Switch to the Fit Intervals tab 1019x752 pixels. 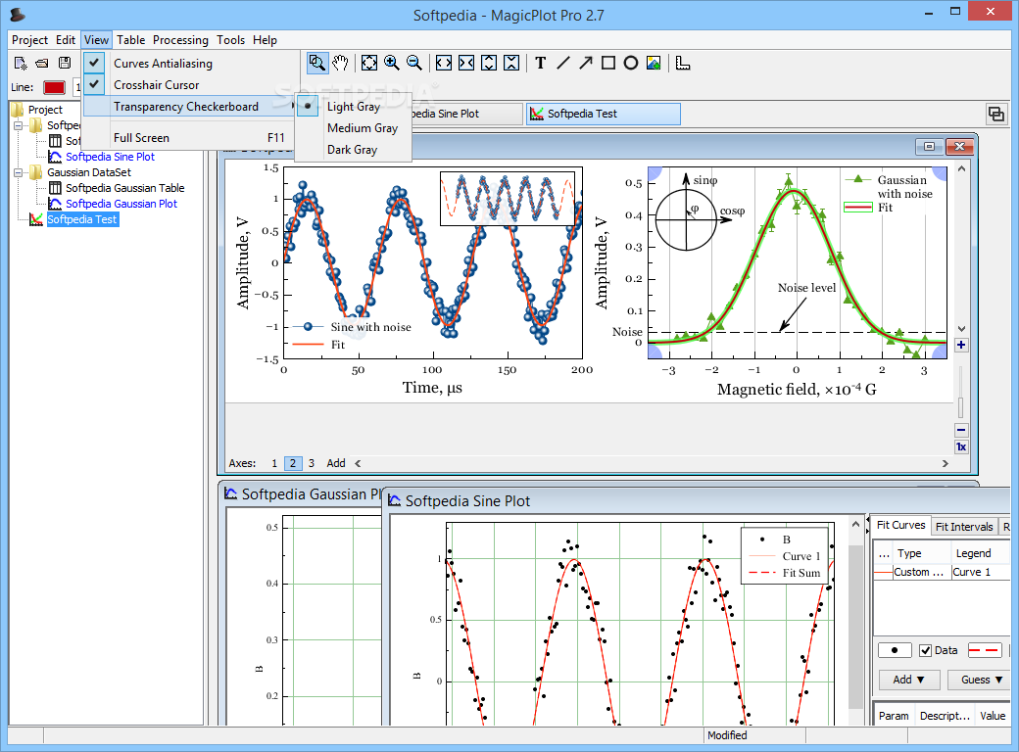pyautogui.click(x=964, y=527)
